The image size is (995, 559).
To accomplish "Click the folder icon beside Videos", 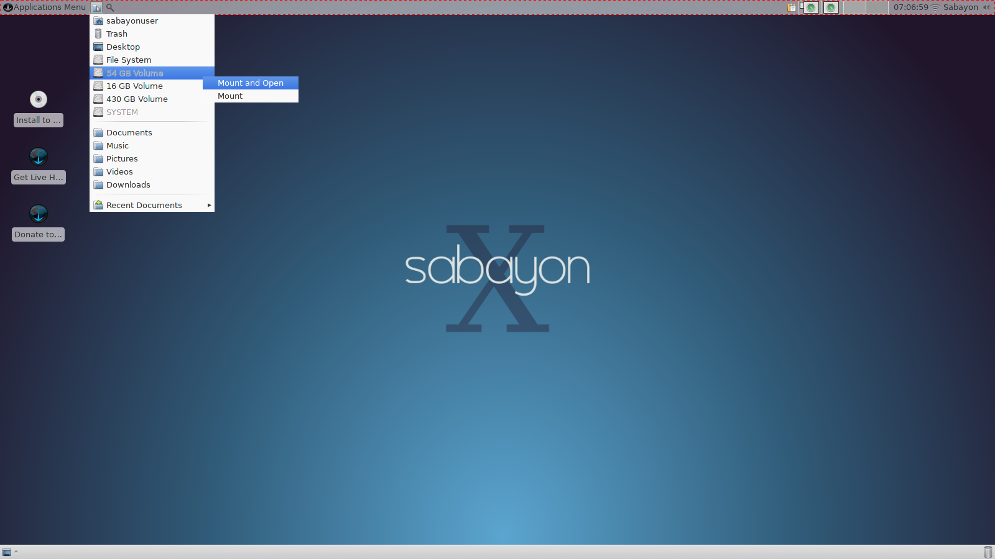I will tap(98, 171).
